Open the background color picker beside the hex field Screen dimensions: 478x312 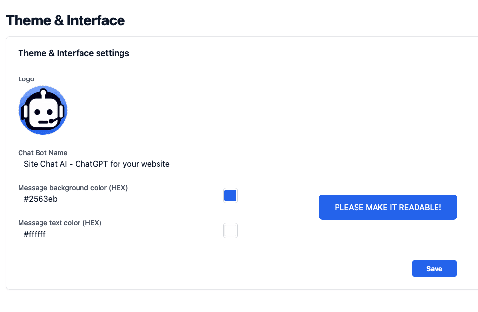click(x=230, y=195)
